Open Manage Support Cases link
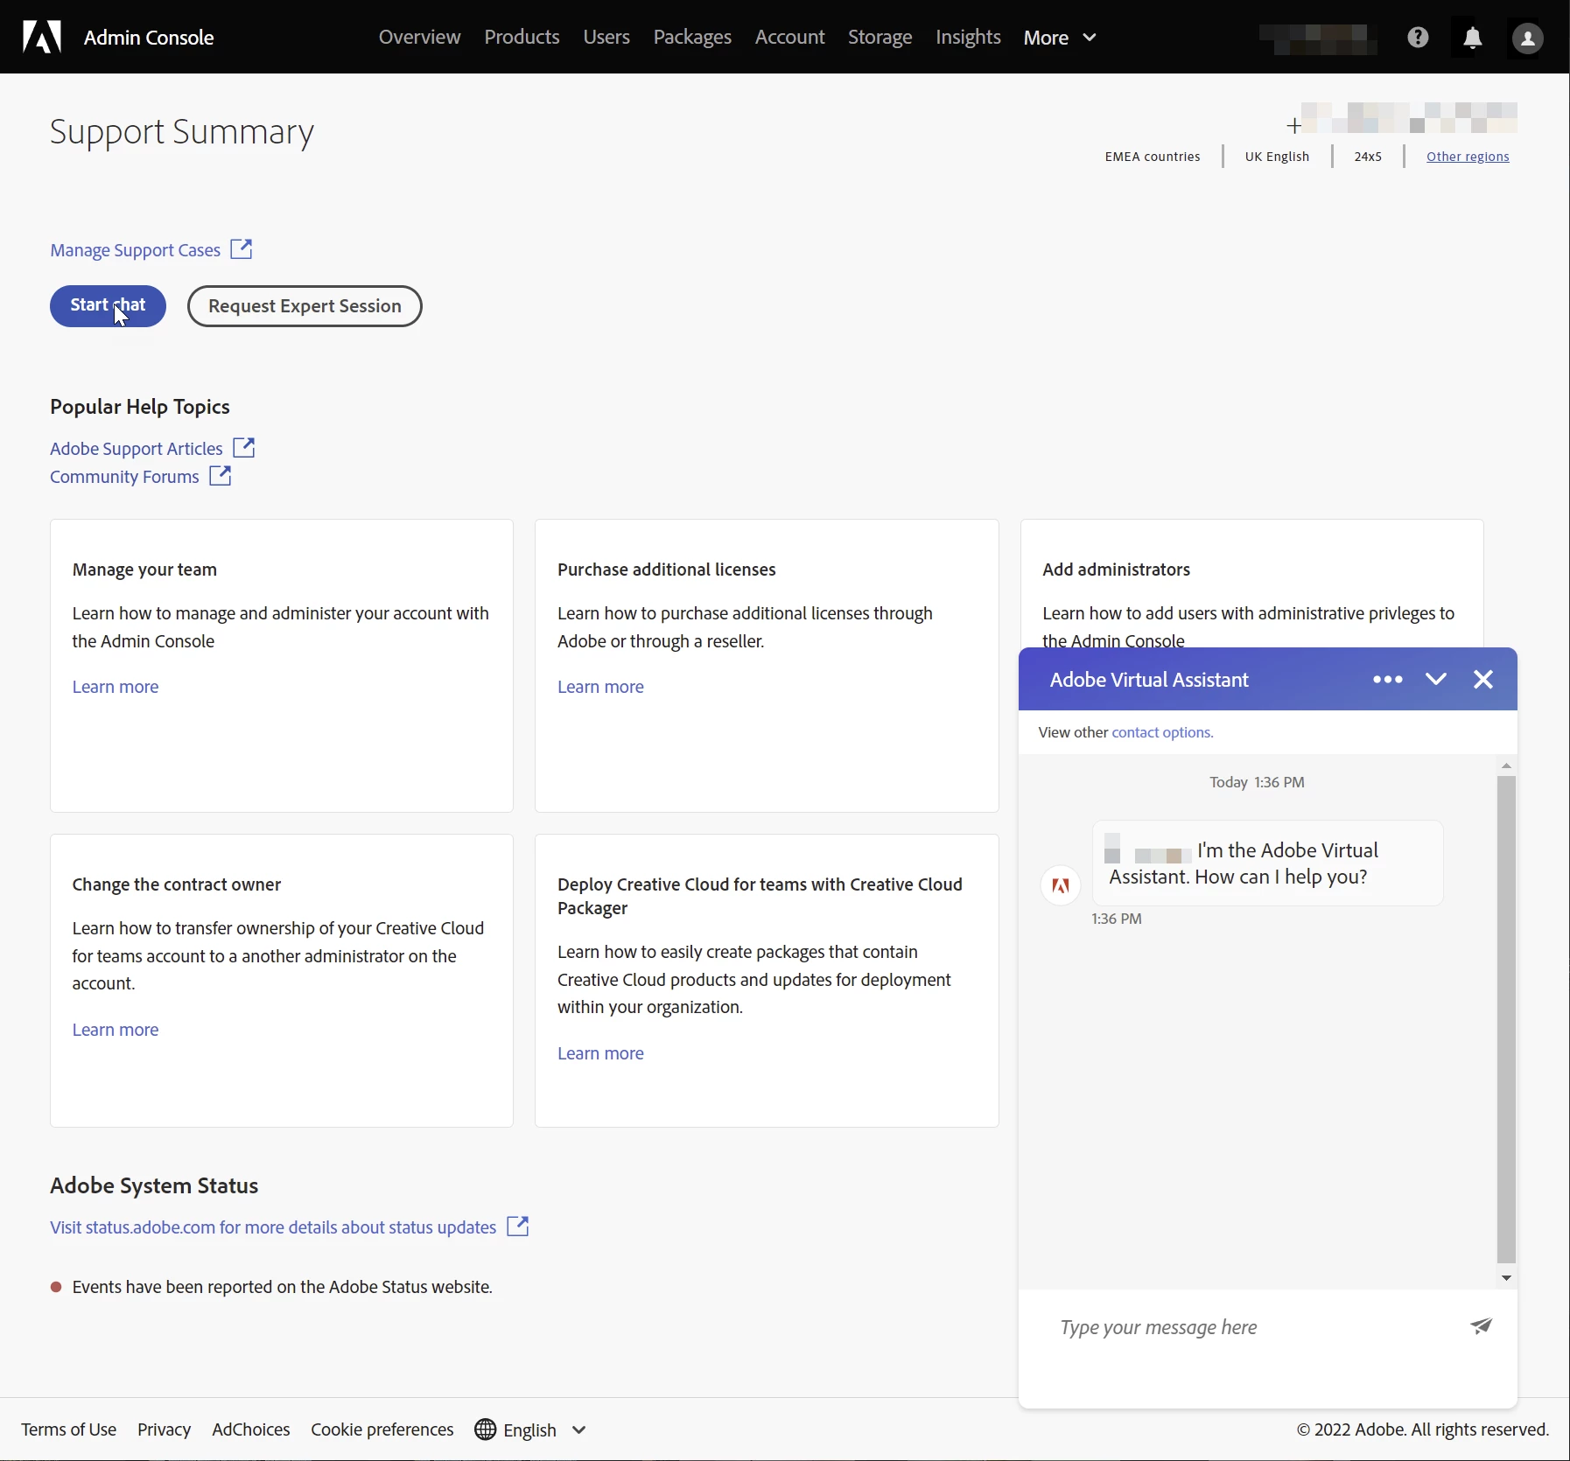Screen dimensions: 1570x1461 (135, 250)
